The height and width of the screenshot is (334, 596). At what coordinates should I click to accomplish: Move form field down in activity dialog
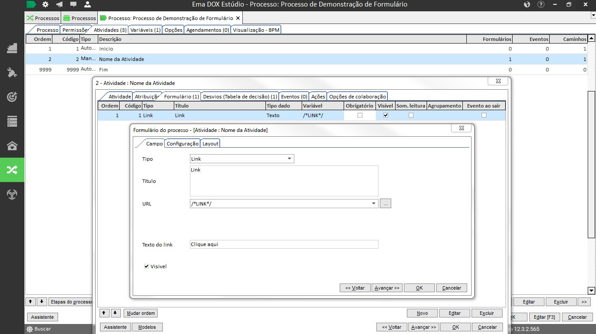tap(116, 313)
